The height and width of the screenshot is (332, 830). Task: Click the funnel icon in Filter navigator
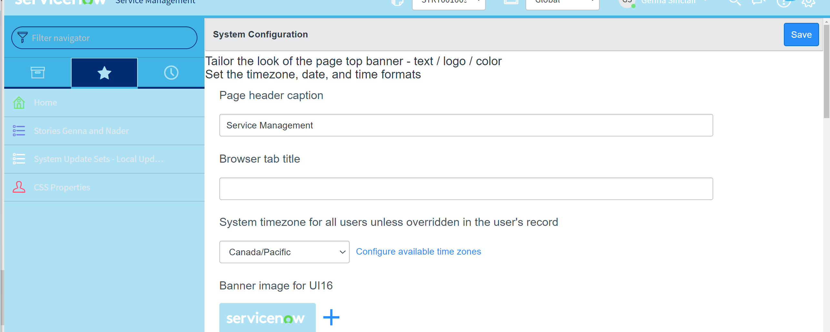[22, 37]
